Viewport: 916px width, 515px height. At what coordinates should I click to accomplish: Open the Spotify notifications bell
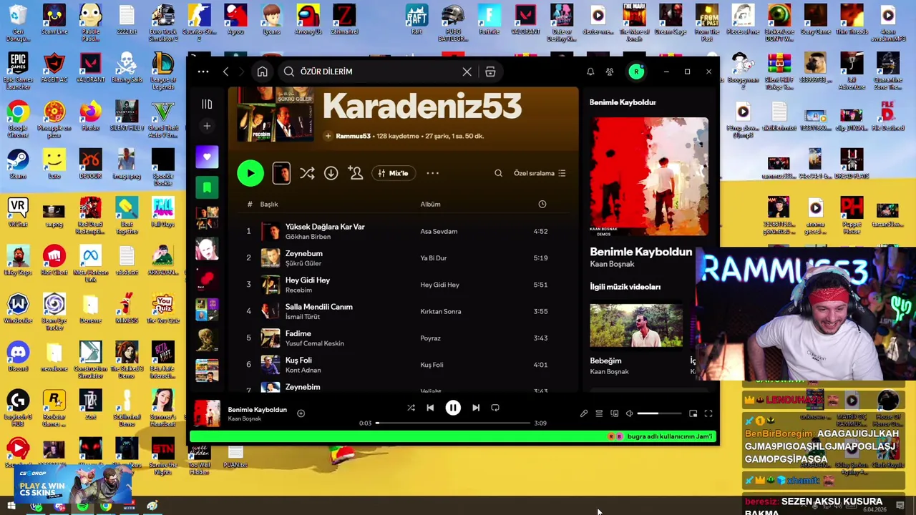pyautogui.click(x=590, y=72)
